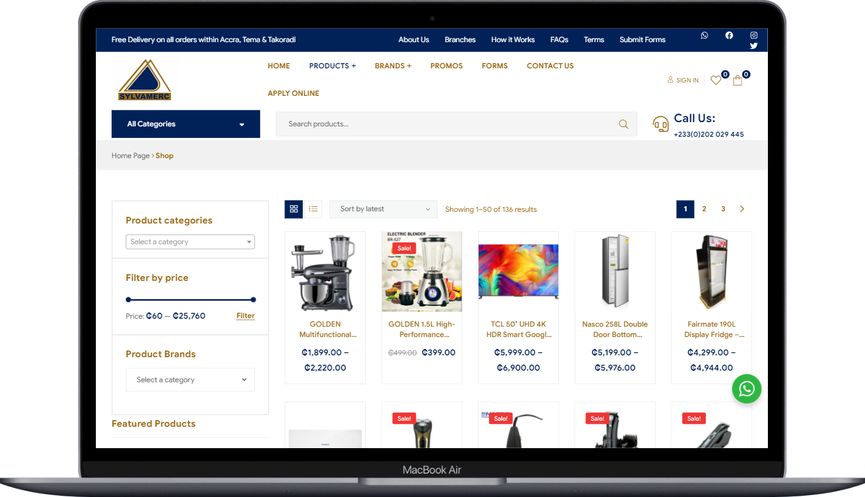Open the Sort by latest dropdown

(x=383, y=209)
